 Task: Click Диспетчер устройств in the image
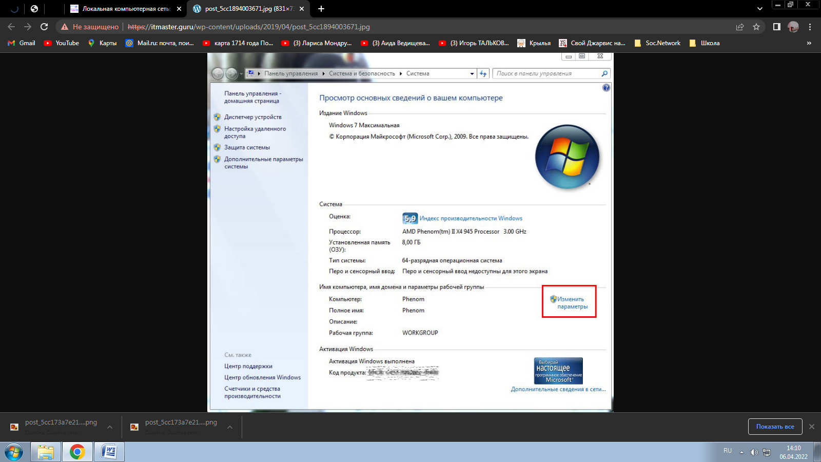(252, 117)
